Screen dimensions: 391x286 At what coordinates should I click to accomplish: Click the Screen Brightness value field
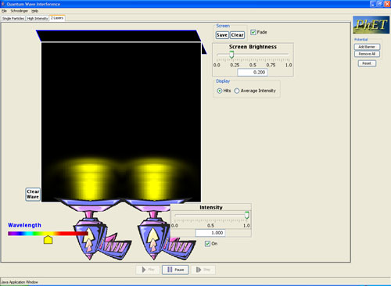pos(253,73)
